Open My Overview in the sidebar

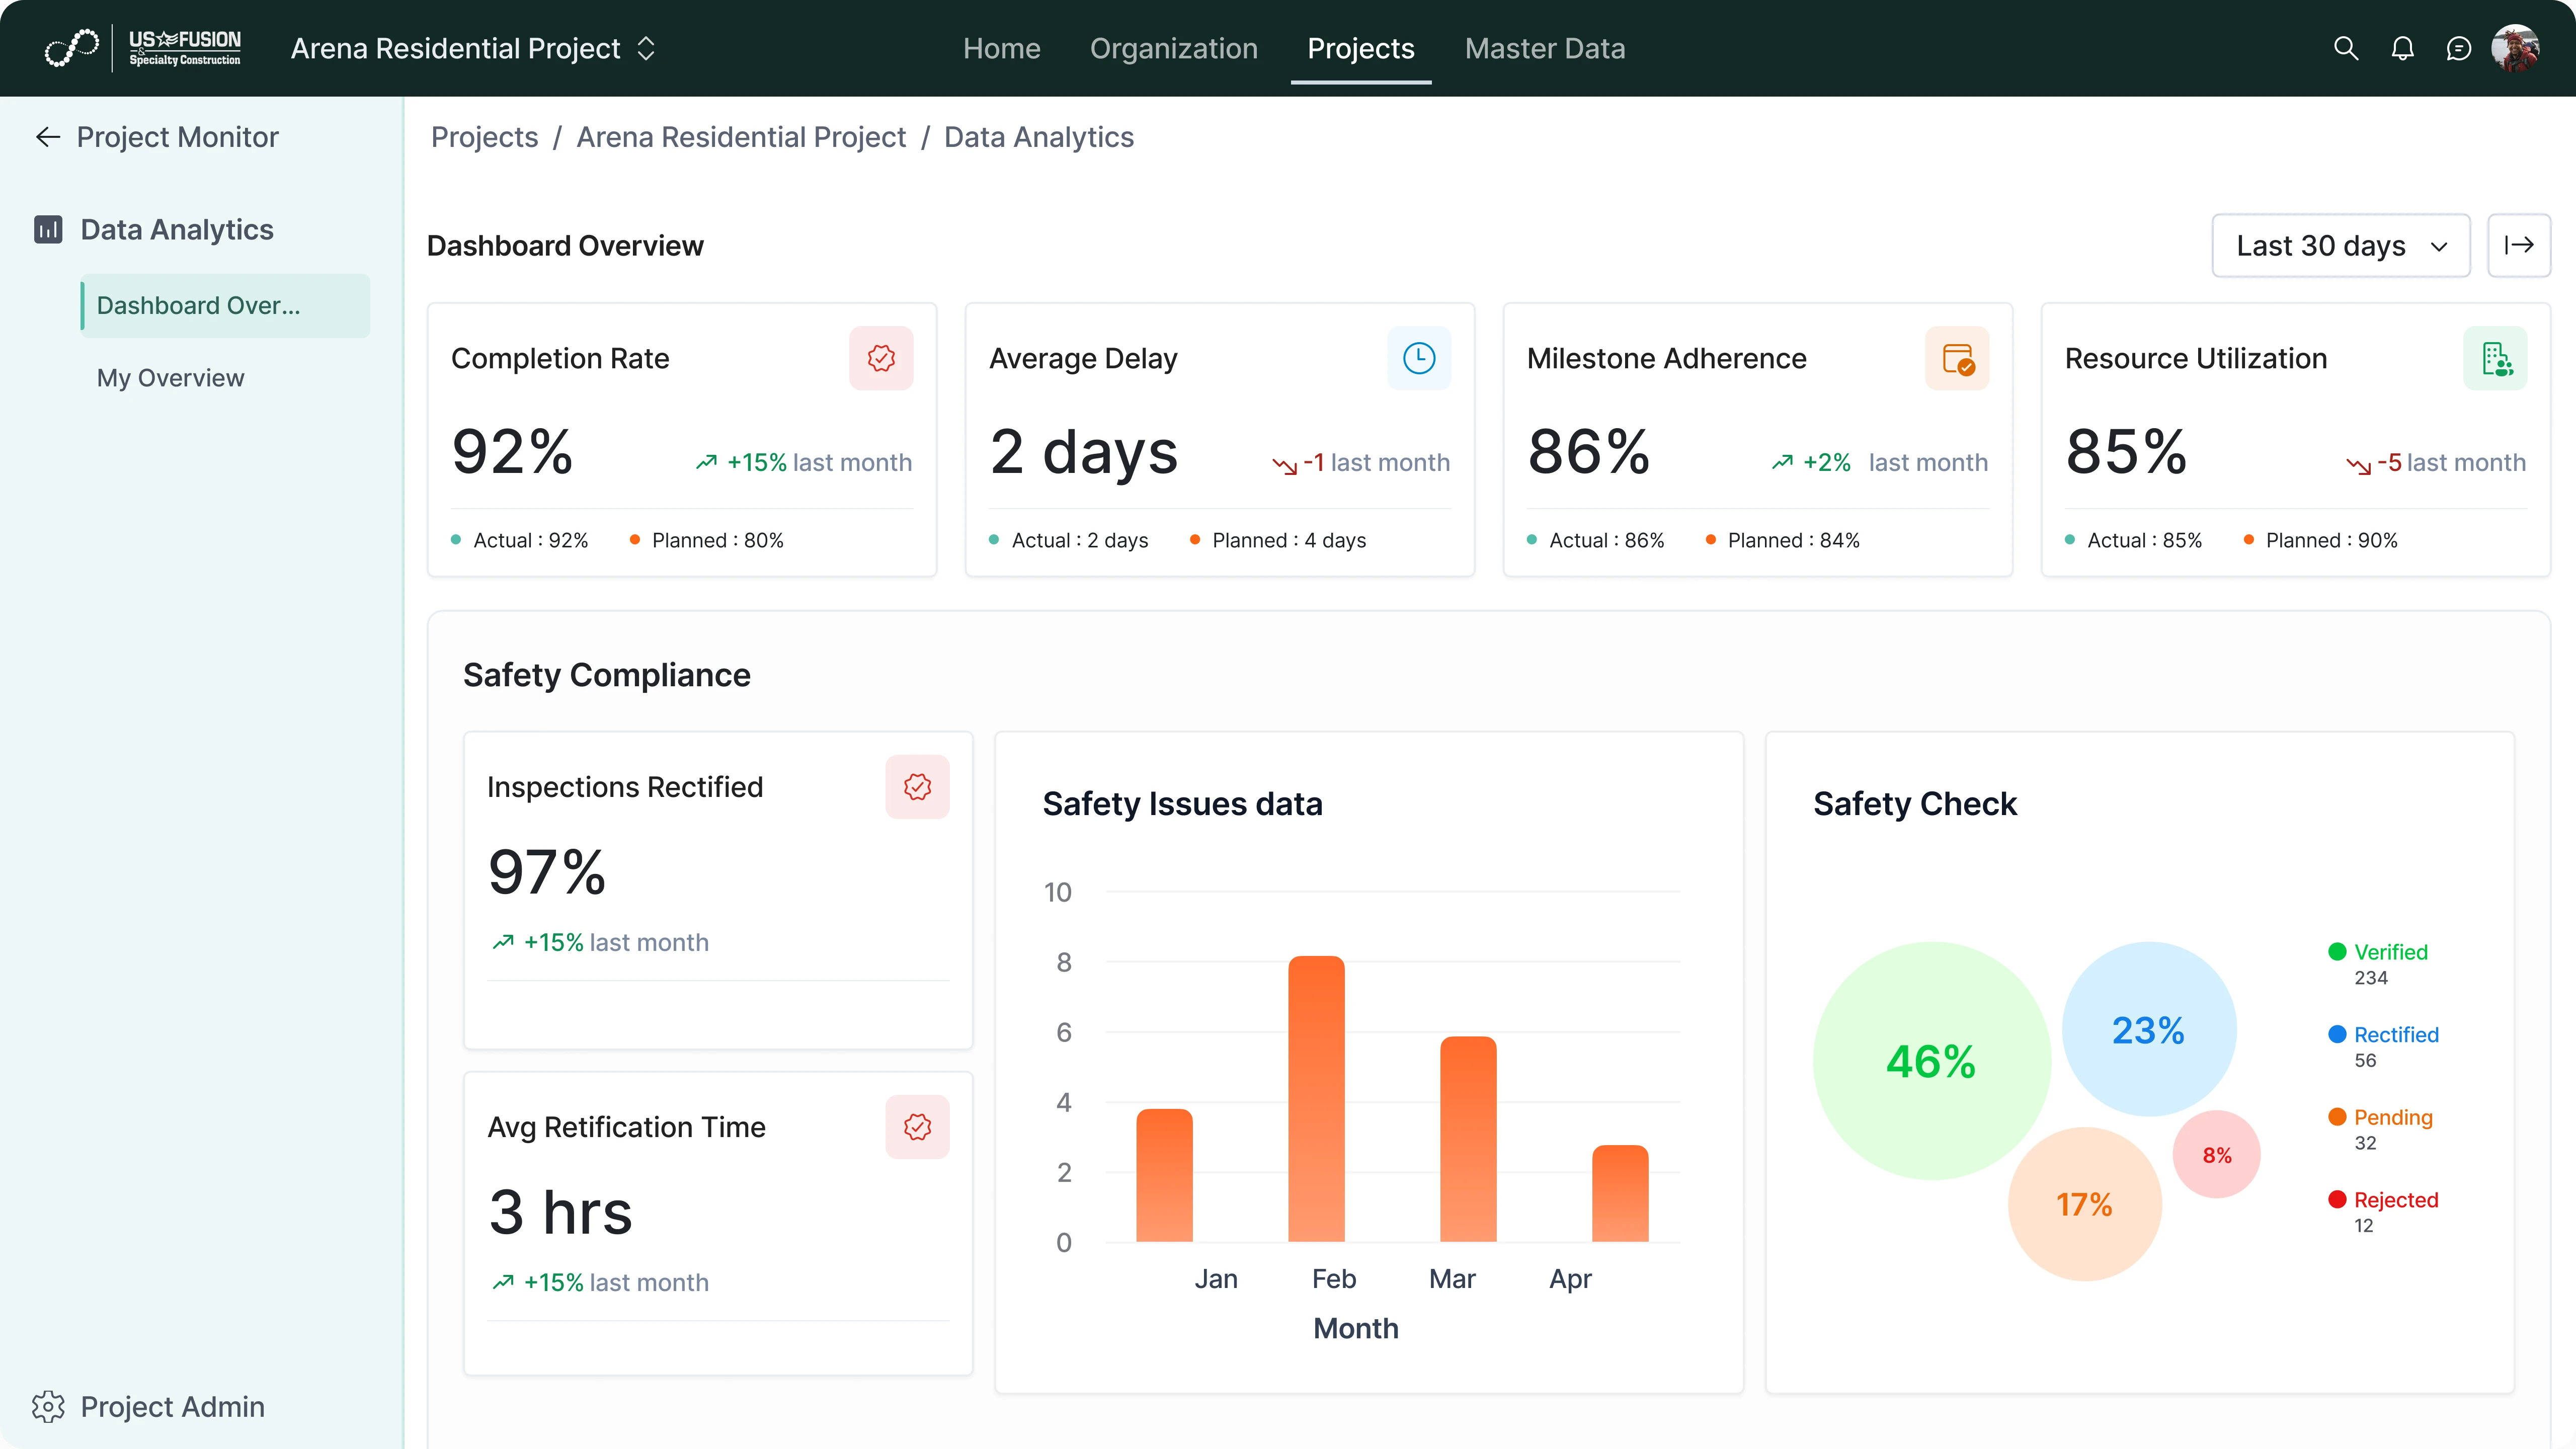pyautogui.click(x=170, y=377)
